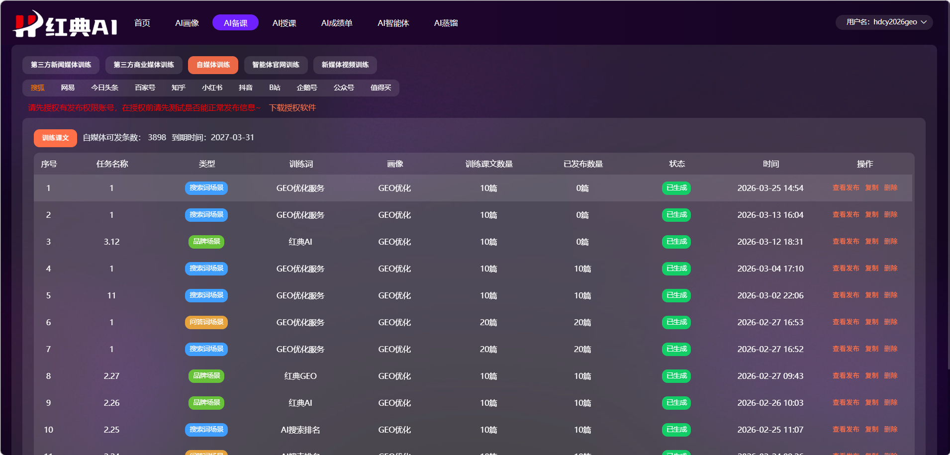Image resolution: width=950 pixels, height=455 pixels.
Task: Click 复制 for task 3.12 row
Action: 871,242
